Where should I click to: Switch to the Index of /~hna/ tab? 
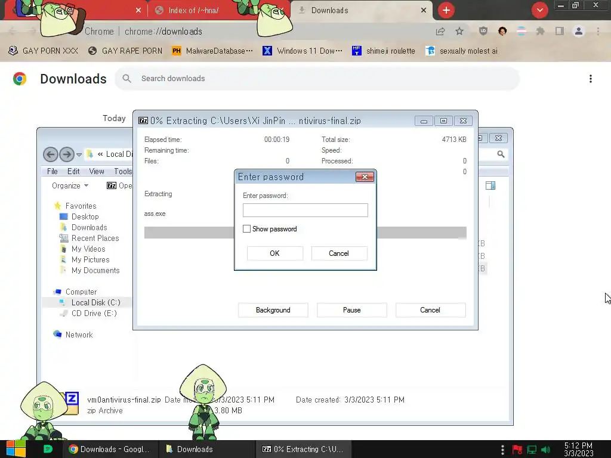click(x=193, y=11)
